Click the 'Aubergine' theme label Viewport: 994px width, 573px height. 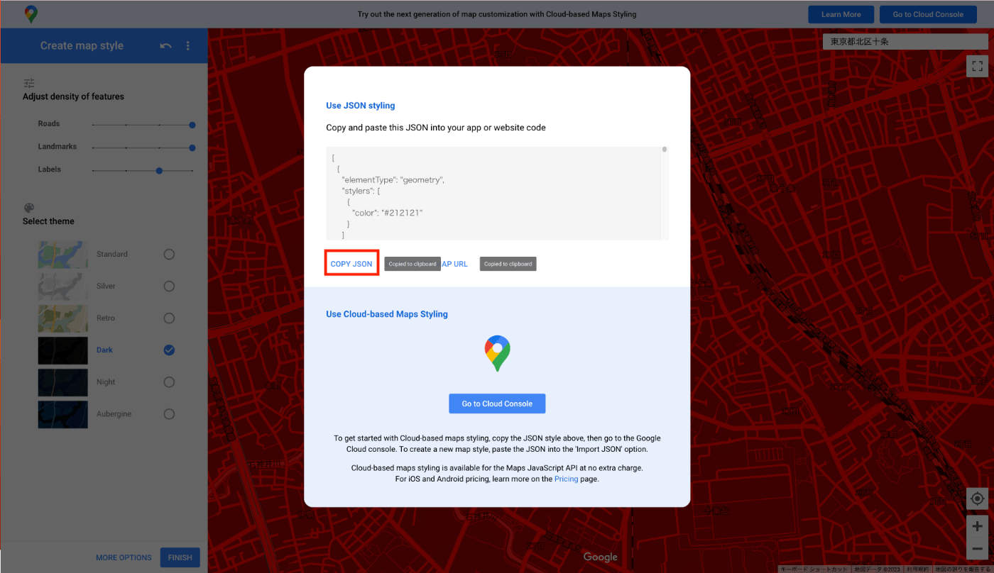(x=114, y=413)
